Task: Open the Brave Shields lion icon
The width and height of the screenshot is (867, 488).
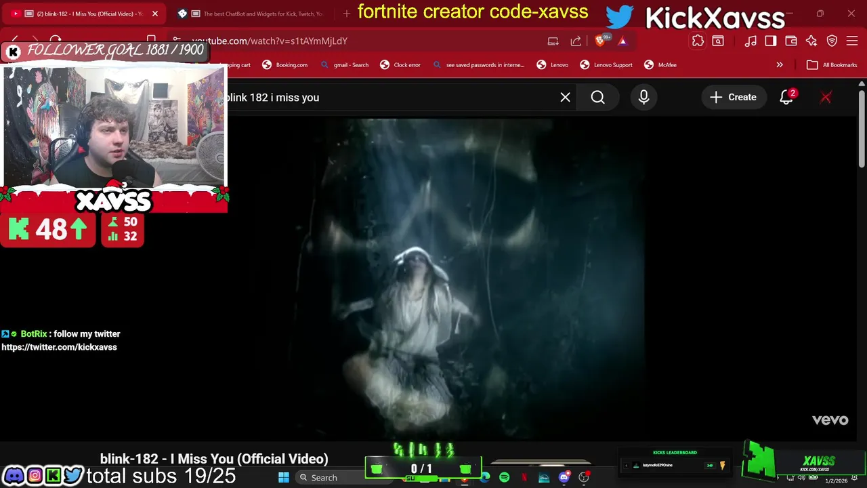Action: pos(601,41)
